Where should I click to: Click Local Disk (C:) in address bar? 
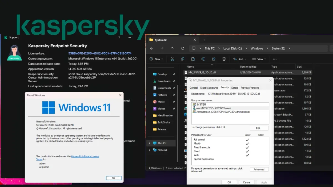(233, 48)
